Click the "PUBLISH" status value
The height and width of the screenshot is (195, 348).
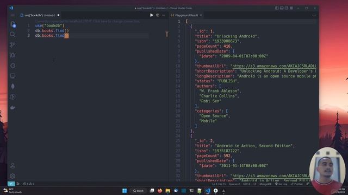point(227,81)
